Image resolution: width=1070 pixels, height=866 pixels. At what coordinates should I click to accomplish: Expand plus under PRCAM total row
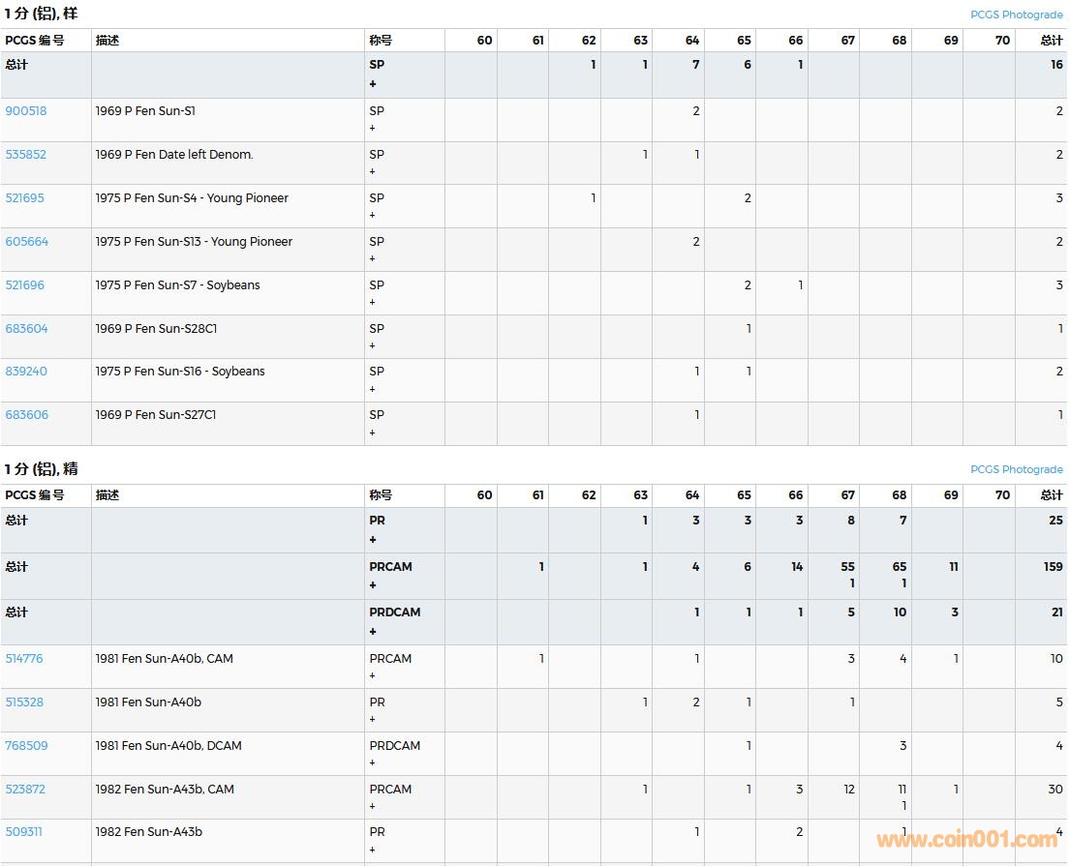(373, 585)
